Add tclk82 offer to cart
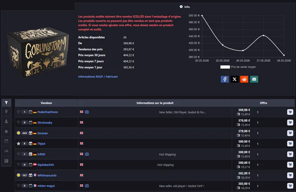 coord(290,154)
